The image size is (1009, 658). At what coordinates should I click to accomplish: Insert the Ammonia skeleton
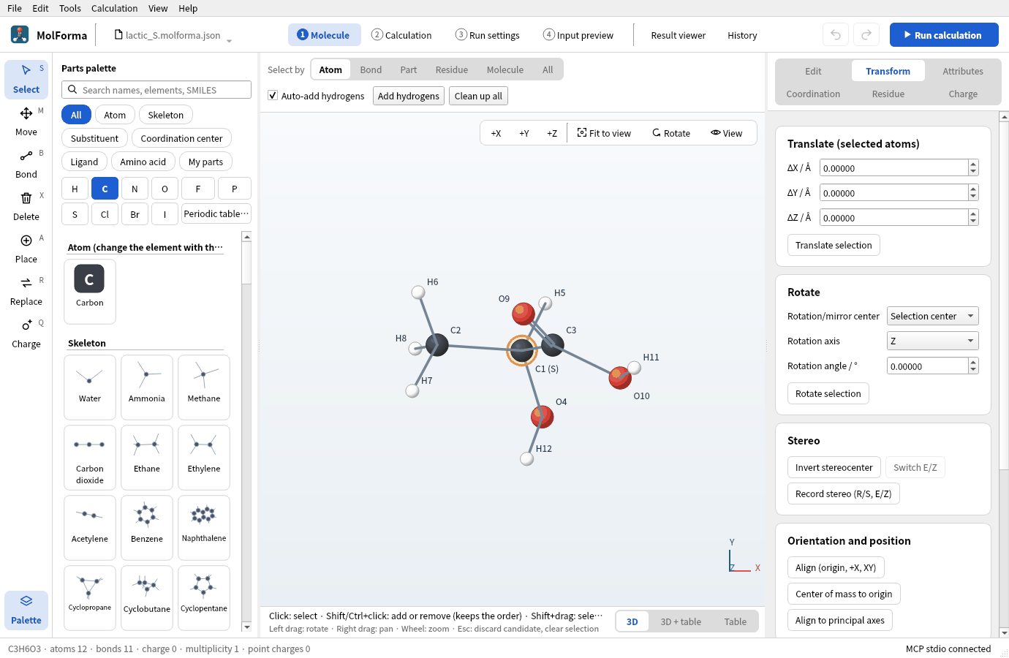pyautogui.click(x=147, y=387)
